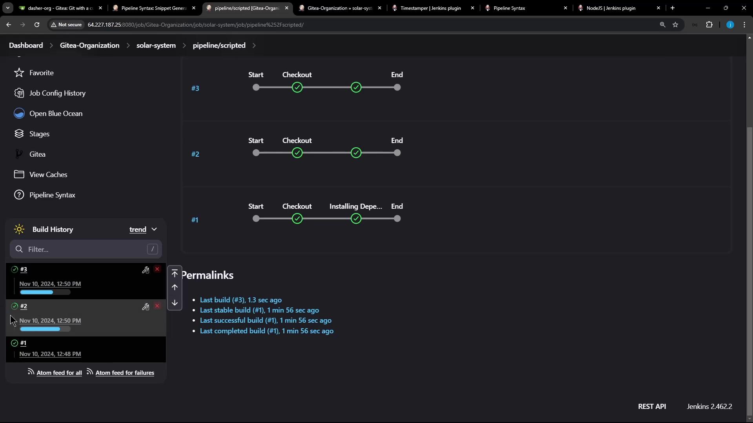The height and width of the screenshot is (423, 753).
Task: Click the Stages layers icon
Action: 19,134
